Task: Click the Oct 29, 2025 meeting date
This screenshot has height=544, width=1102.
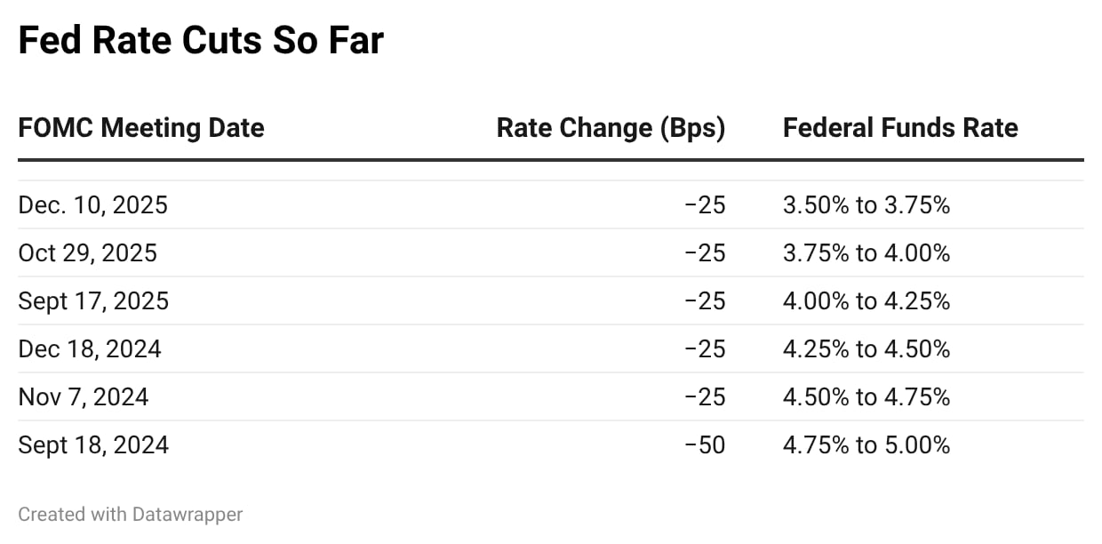Action: (87, 253)
